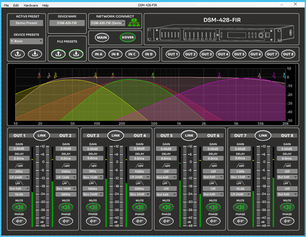Click the device presets upload icon

(x=17, y=53)
